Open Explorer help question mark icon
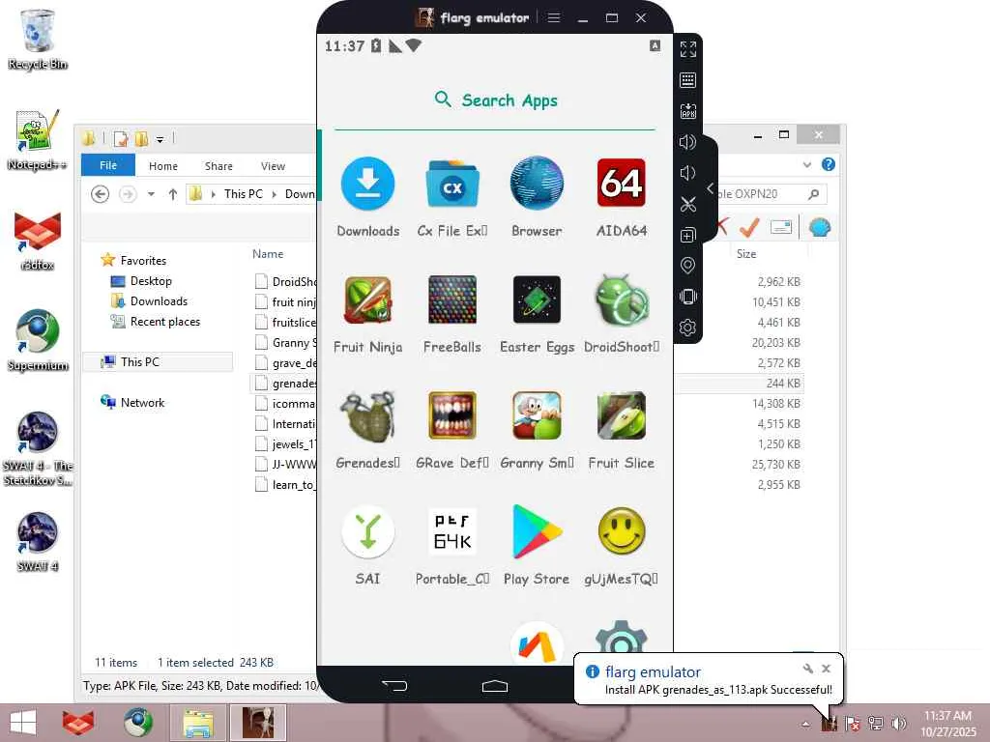The height and width of the screenshot is (742, 990). (x=829, y=164)
